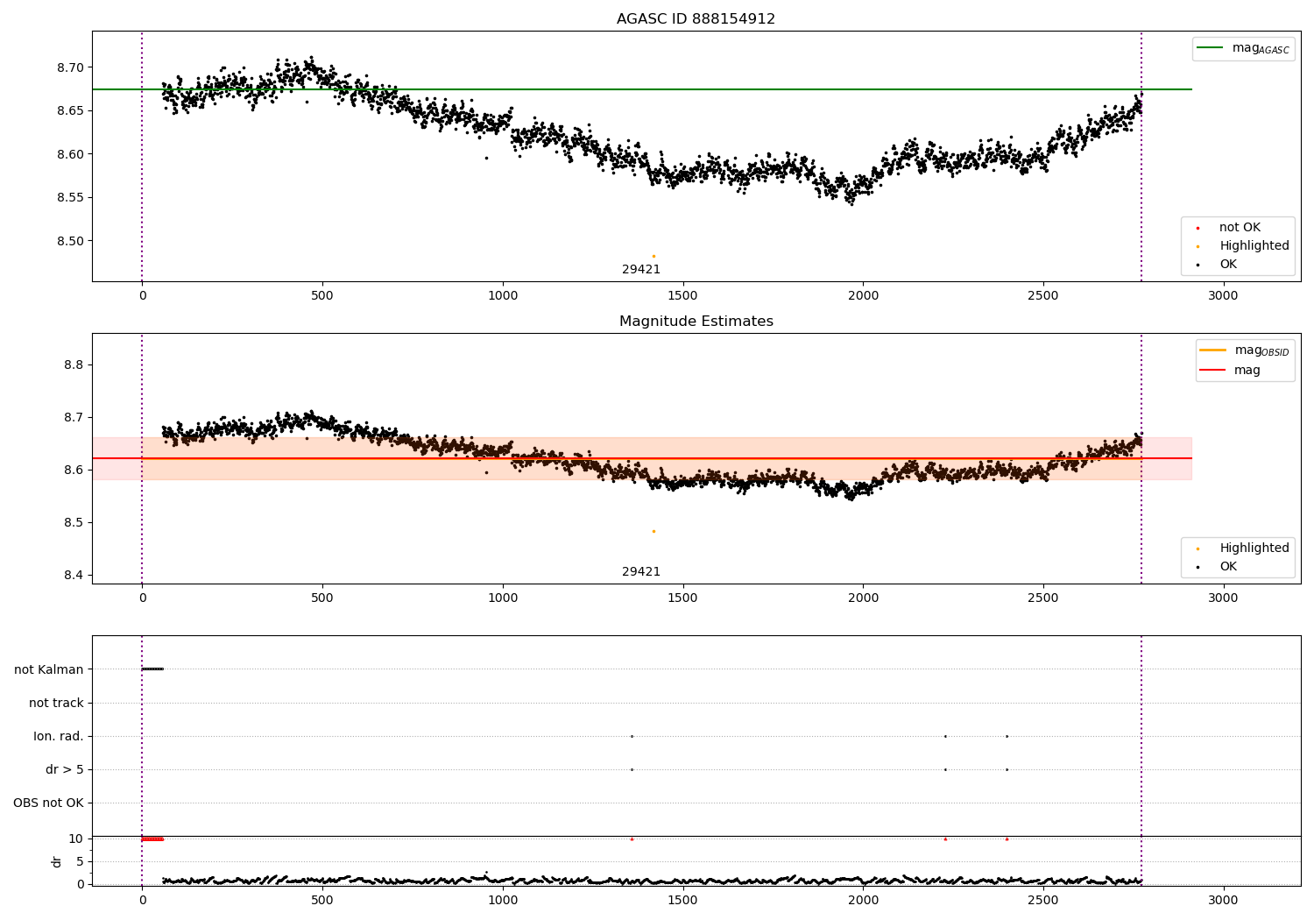Click the 500 x-tick under the top plot
Screen dimensions: 1314x920
click(322, 295)
